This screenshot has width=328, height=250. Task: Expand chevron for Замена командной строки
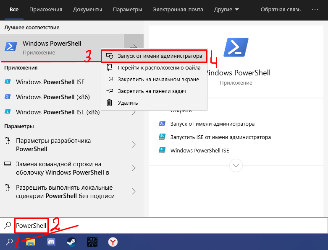click(134, 168)
